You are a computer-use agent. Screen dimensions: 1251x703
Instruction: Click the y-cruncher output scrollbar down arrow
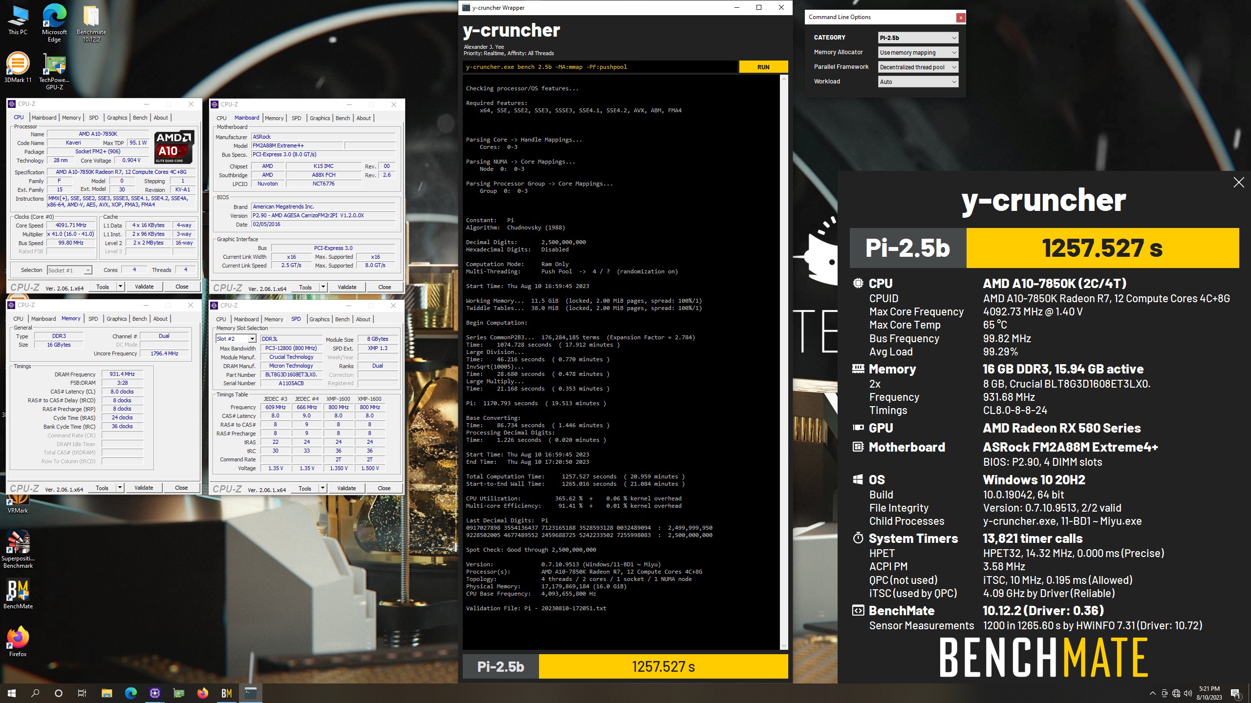pos(784,645)
